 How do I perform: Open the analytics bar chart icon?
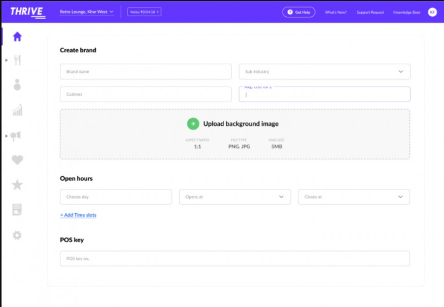17,110
